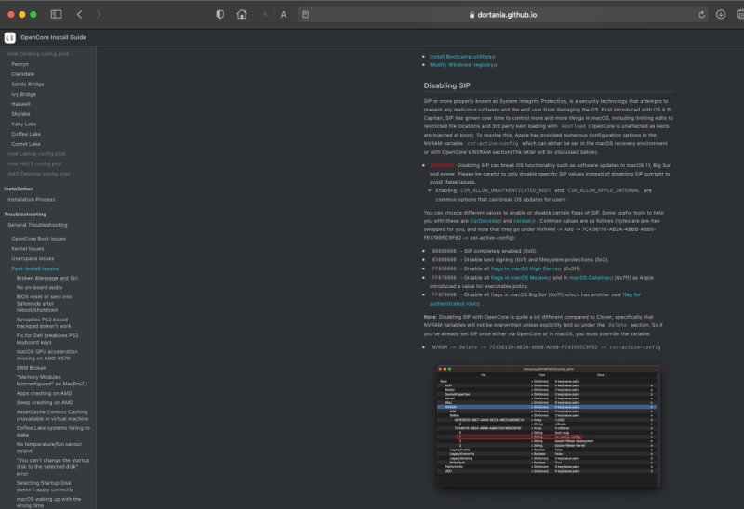This screenshot has width=744, height=509.
Task: Show downloads with the download icon
Action: 720,14
